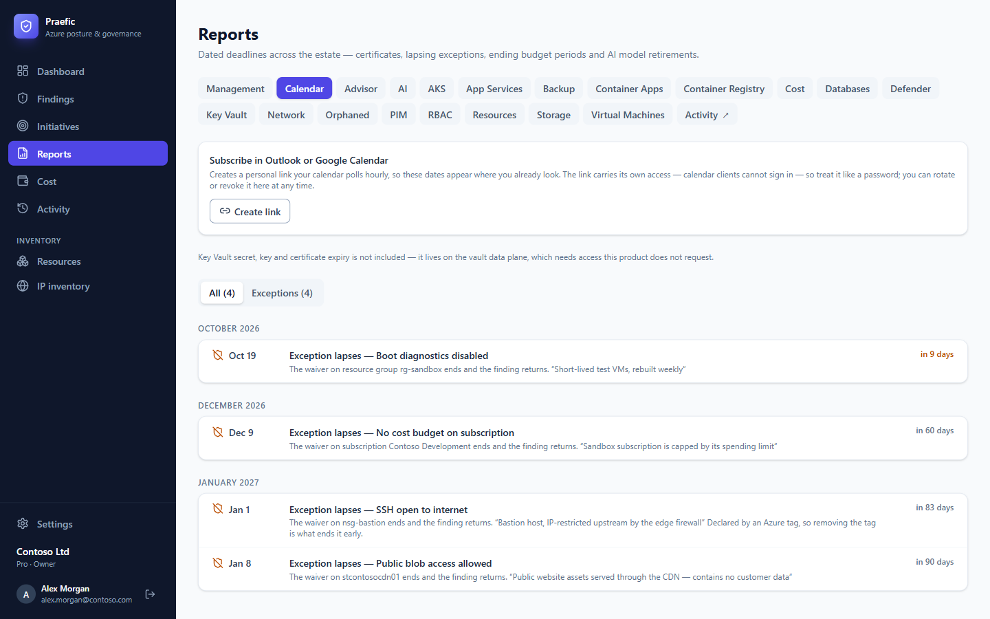Open the Virtual Machines report tab
990x619 pixels.
pos(628,115)
